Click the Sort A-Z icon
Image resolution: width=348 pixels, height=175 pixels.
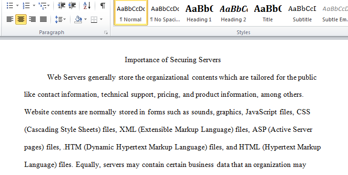(87, 6)
